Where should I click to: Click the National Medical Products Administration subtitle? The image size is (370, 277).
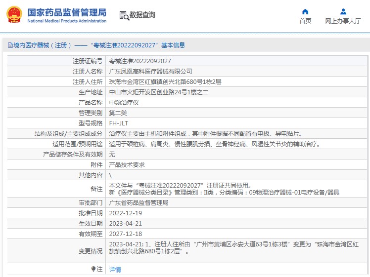click(x=67, y=21)
